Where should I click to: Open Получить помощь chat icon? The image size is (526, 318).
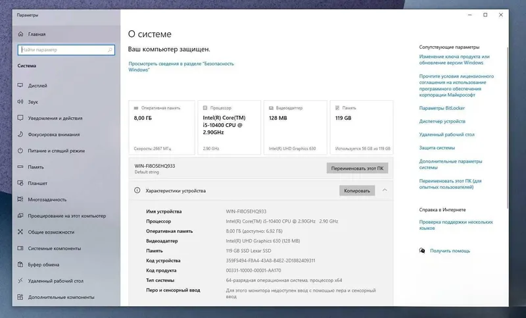422,250
